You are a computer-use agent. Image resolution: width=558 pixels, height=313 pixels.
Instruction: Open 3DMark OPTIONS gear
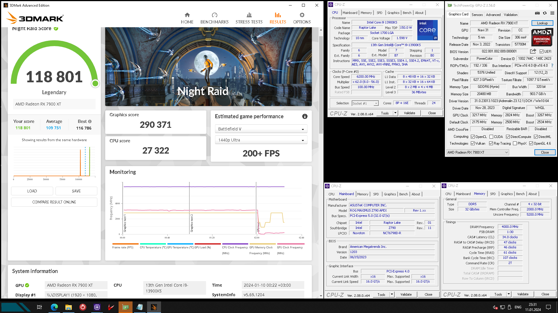pos(302,18)
